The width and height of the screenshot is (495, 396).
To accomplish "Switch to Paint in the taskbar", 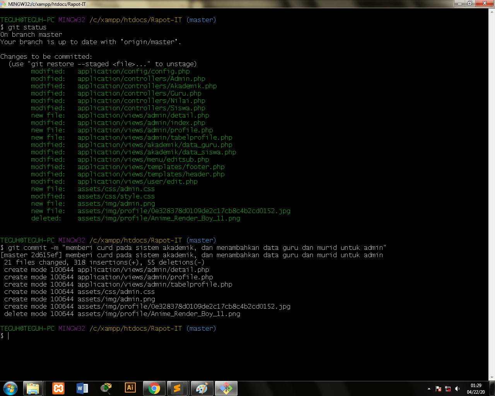I will pyautogui.click(x=202, y=388).
